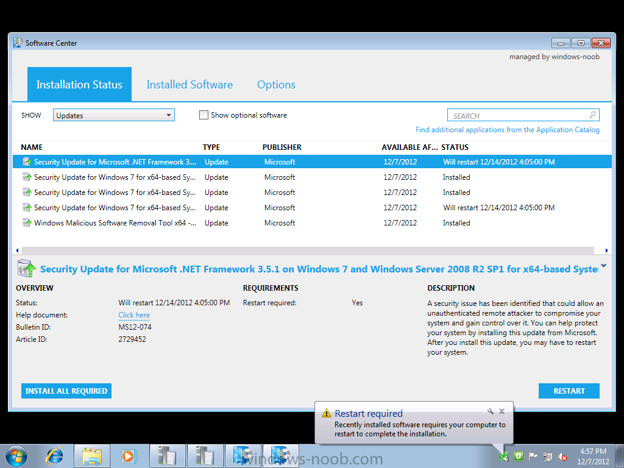Click INSTALL ALL REQUIRED button
This screenshot has height=468, width=624.
click(66, 391)
